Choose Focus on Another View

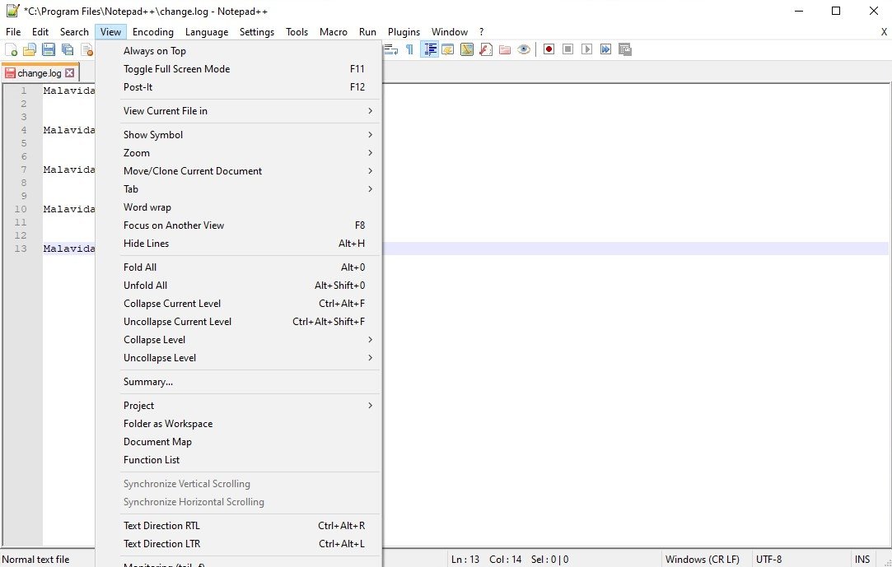point(238,225)
